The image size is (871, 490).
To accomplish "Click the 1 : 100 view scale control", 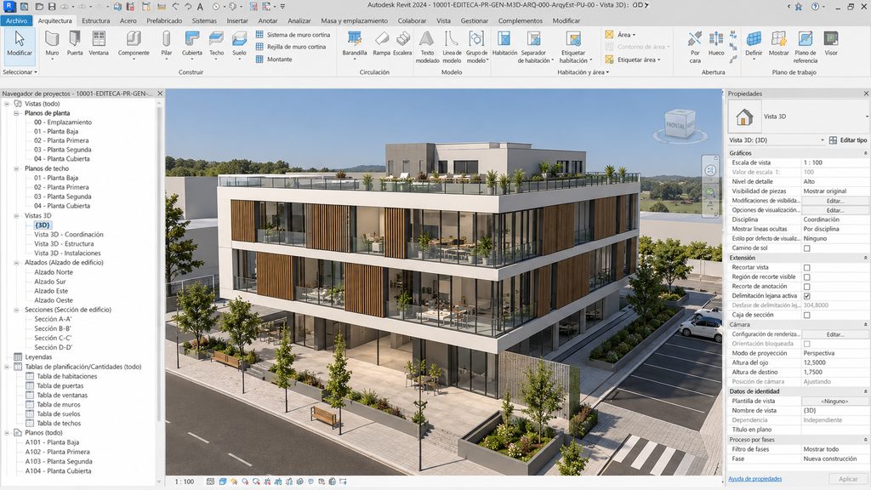I will tap(185, 481).
